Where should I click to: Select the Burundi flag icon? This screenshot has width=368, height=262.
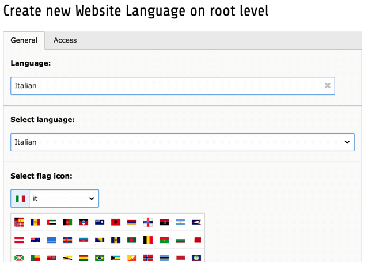tap(19, 258)
